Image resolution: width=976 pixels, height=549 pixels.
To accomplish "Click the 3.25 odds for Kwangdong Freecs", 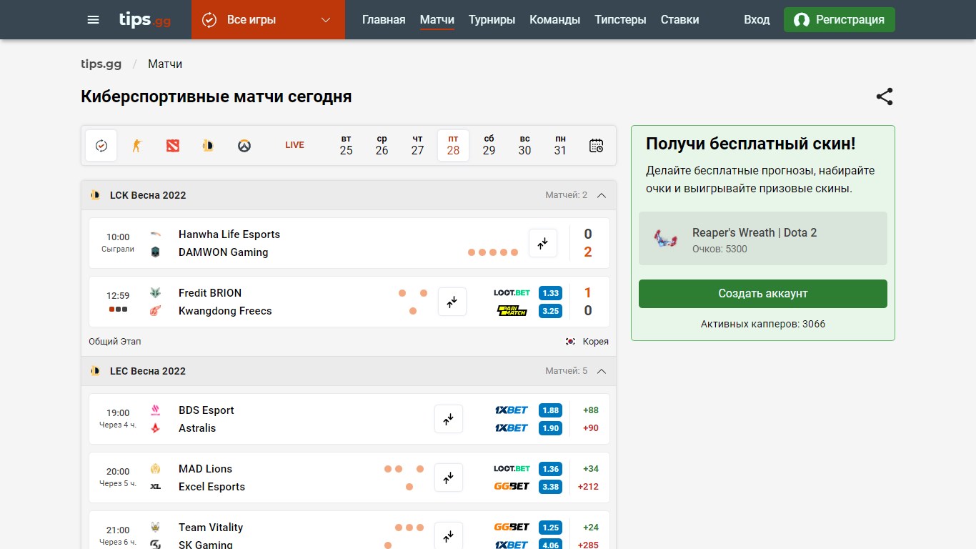I will click(550, 311).
